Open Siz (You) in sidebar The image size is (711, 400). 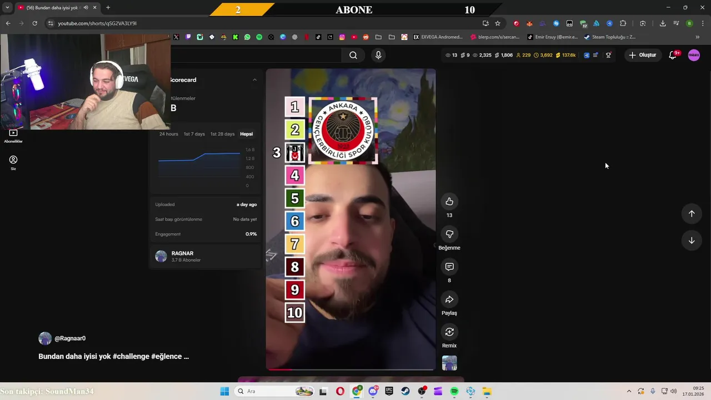[x=13, y=163]
